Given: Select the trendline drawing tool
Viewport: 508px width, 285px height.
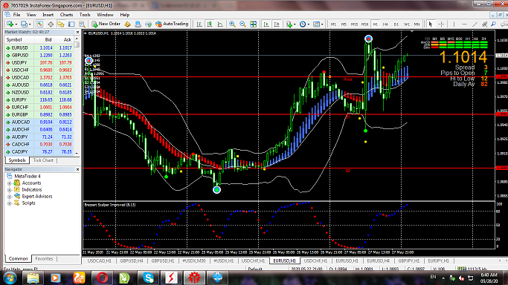Looking at the screenshot, I should [475, 24].
